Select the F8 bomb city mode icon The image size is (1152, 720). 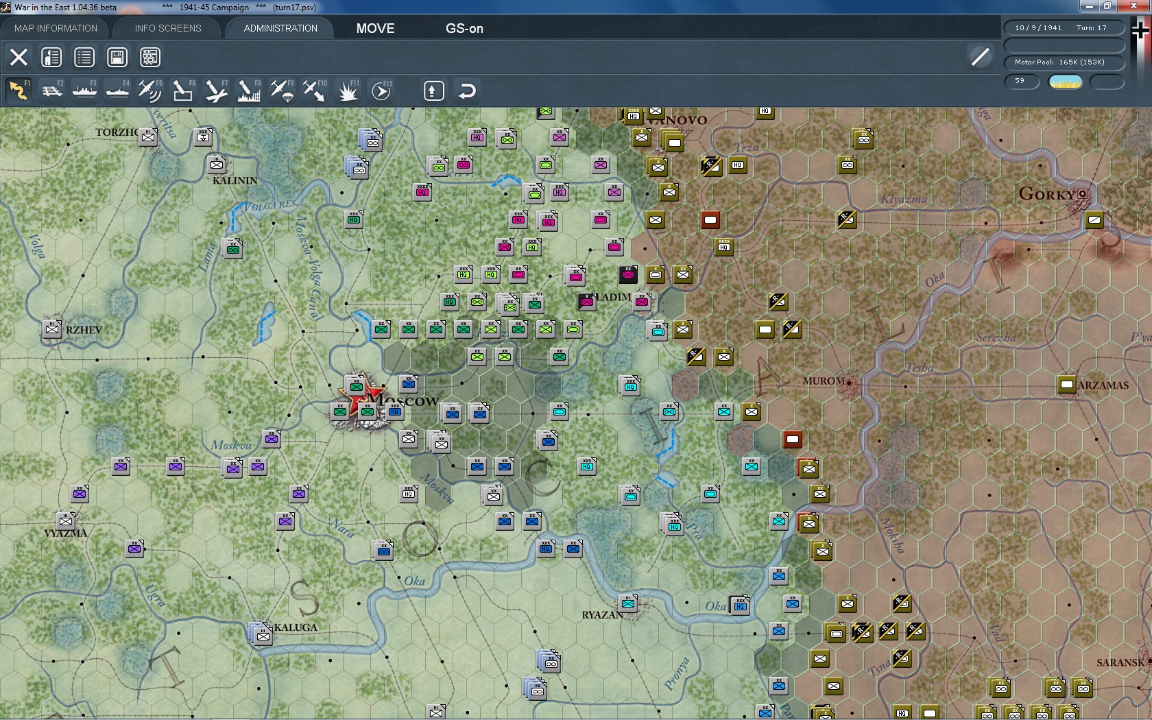(x=249, y=91)
